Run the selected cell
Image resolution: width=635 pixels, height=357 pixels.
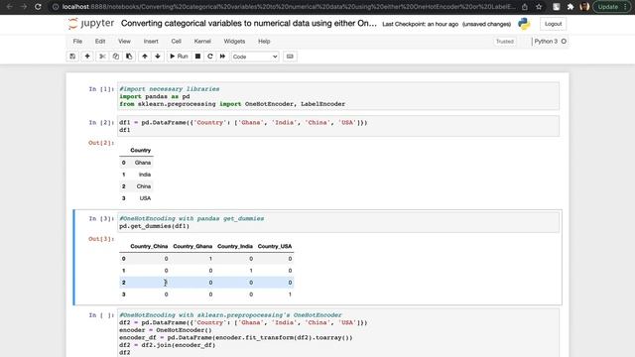(179, 57)
